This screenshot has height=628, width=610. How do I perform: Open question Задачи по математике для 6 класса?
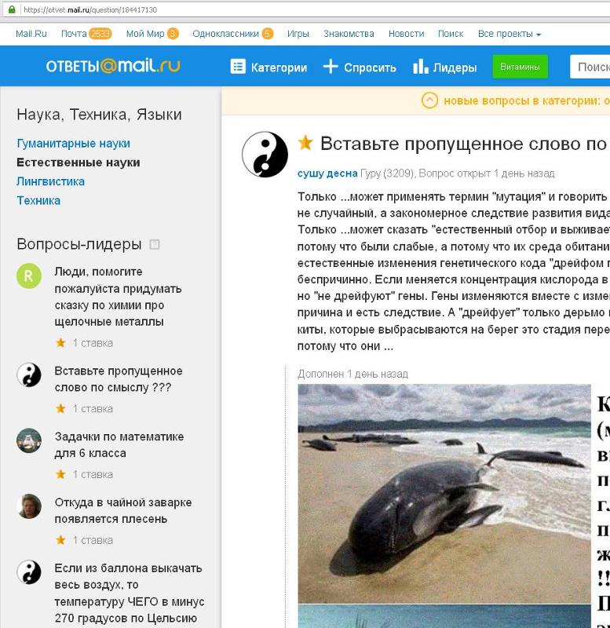[x=119, y=444]
